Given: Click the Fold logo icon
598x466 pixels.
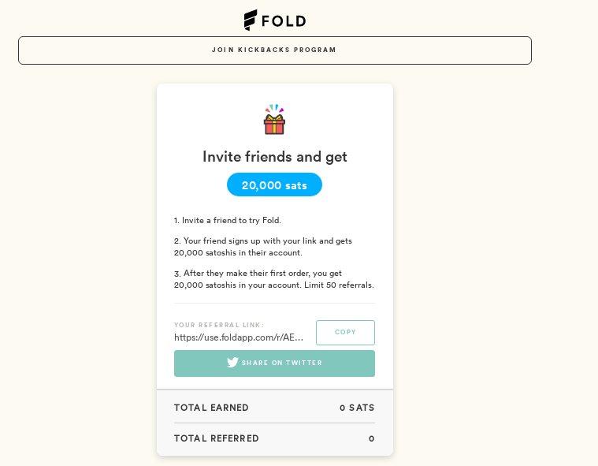Looking at the screenshot, I should pyautogui.click(x=251, y=20).
